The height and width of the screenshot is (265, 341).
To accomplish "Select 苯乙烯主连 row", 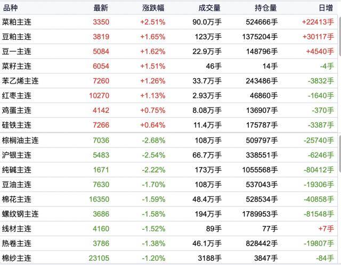I will (x=168, y=81).
